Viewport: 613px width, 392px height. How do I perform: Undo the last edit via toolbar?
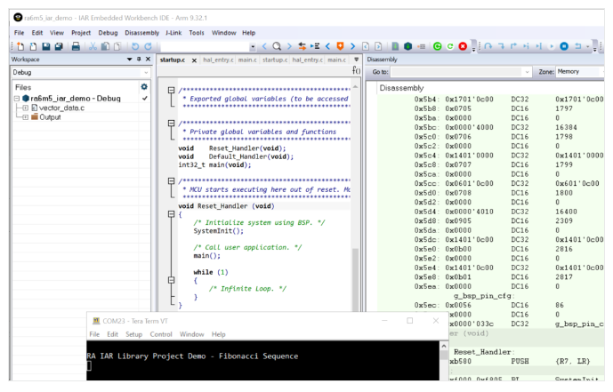(135, 46)
